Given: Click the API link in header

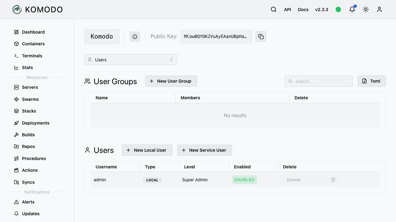Looking at the screenshot, I should click(x=288, y=10).
